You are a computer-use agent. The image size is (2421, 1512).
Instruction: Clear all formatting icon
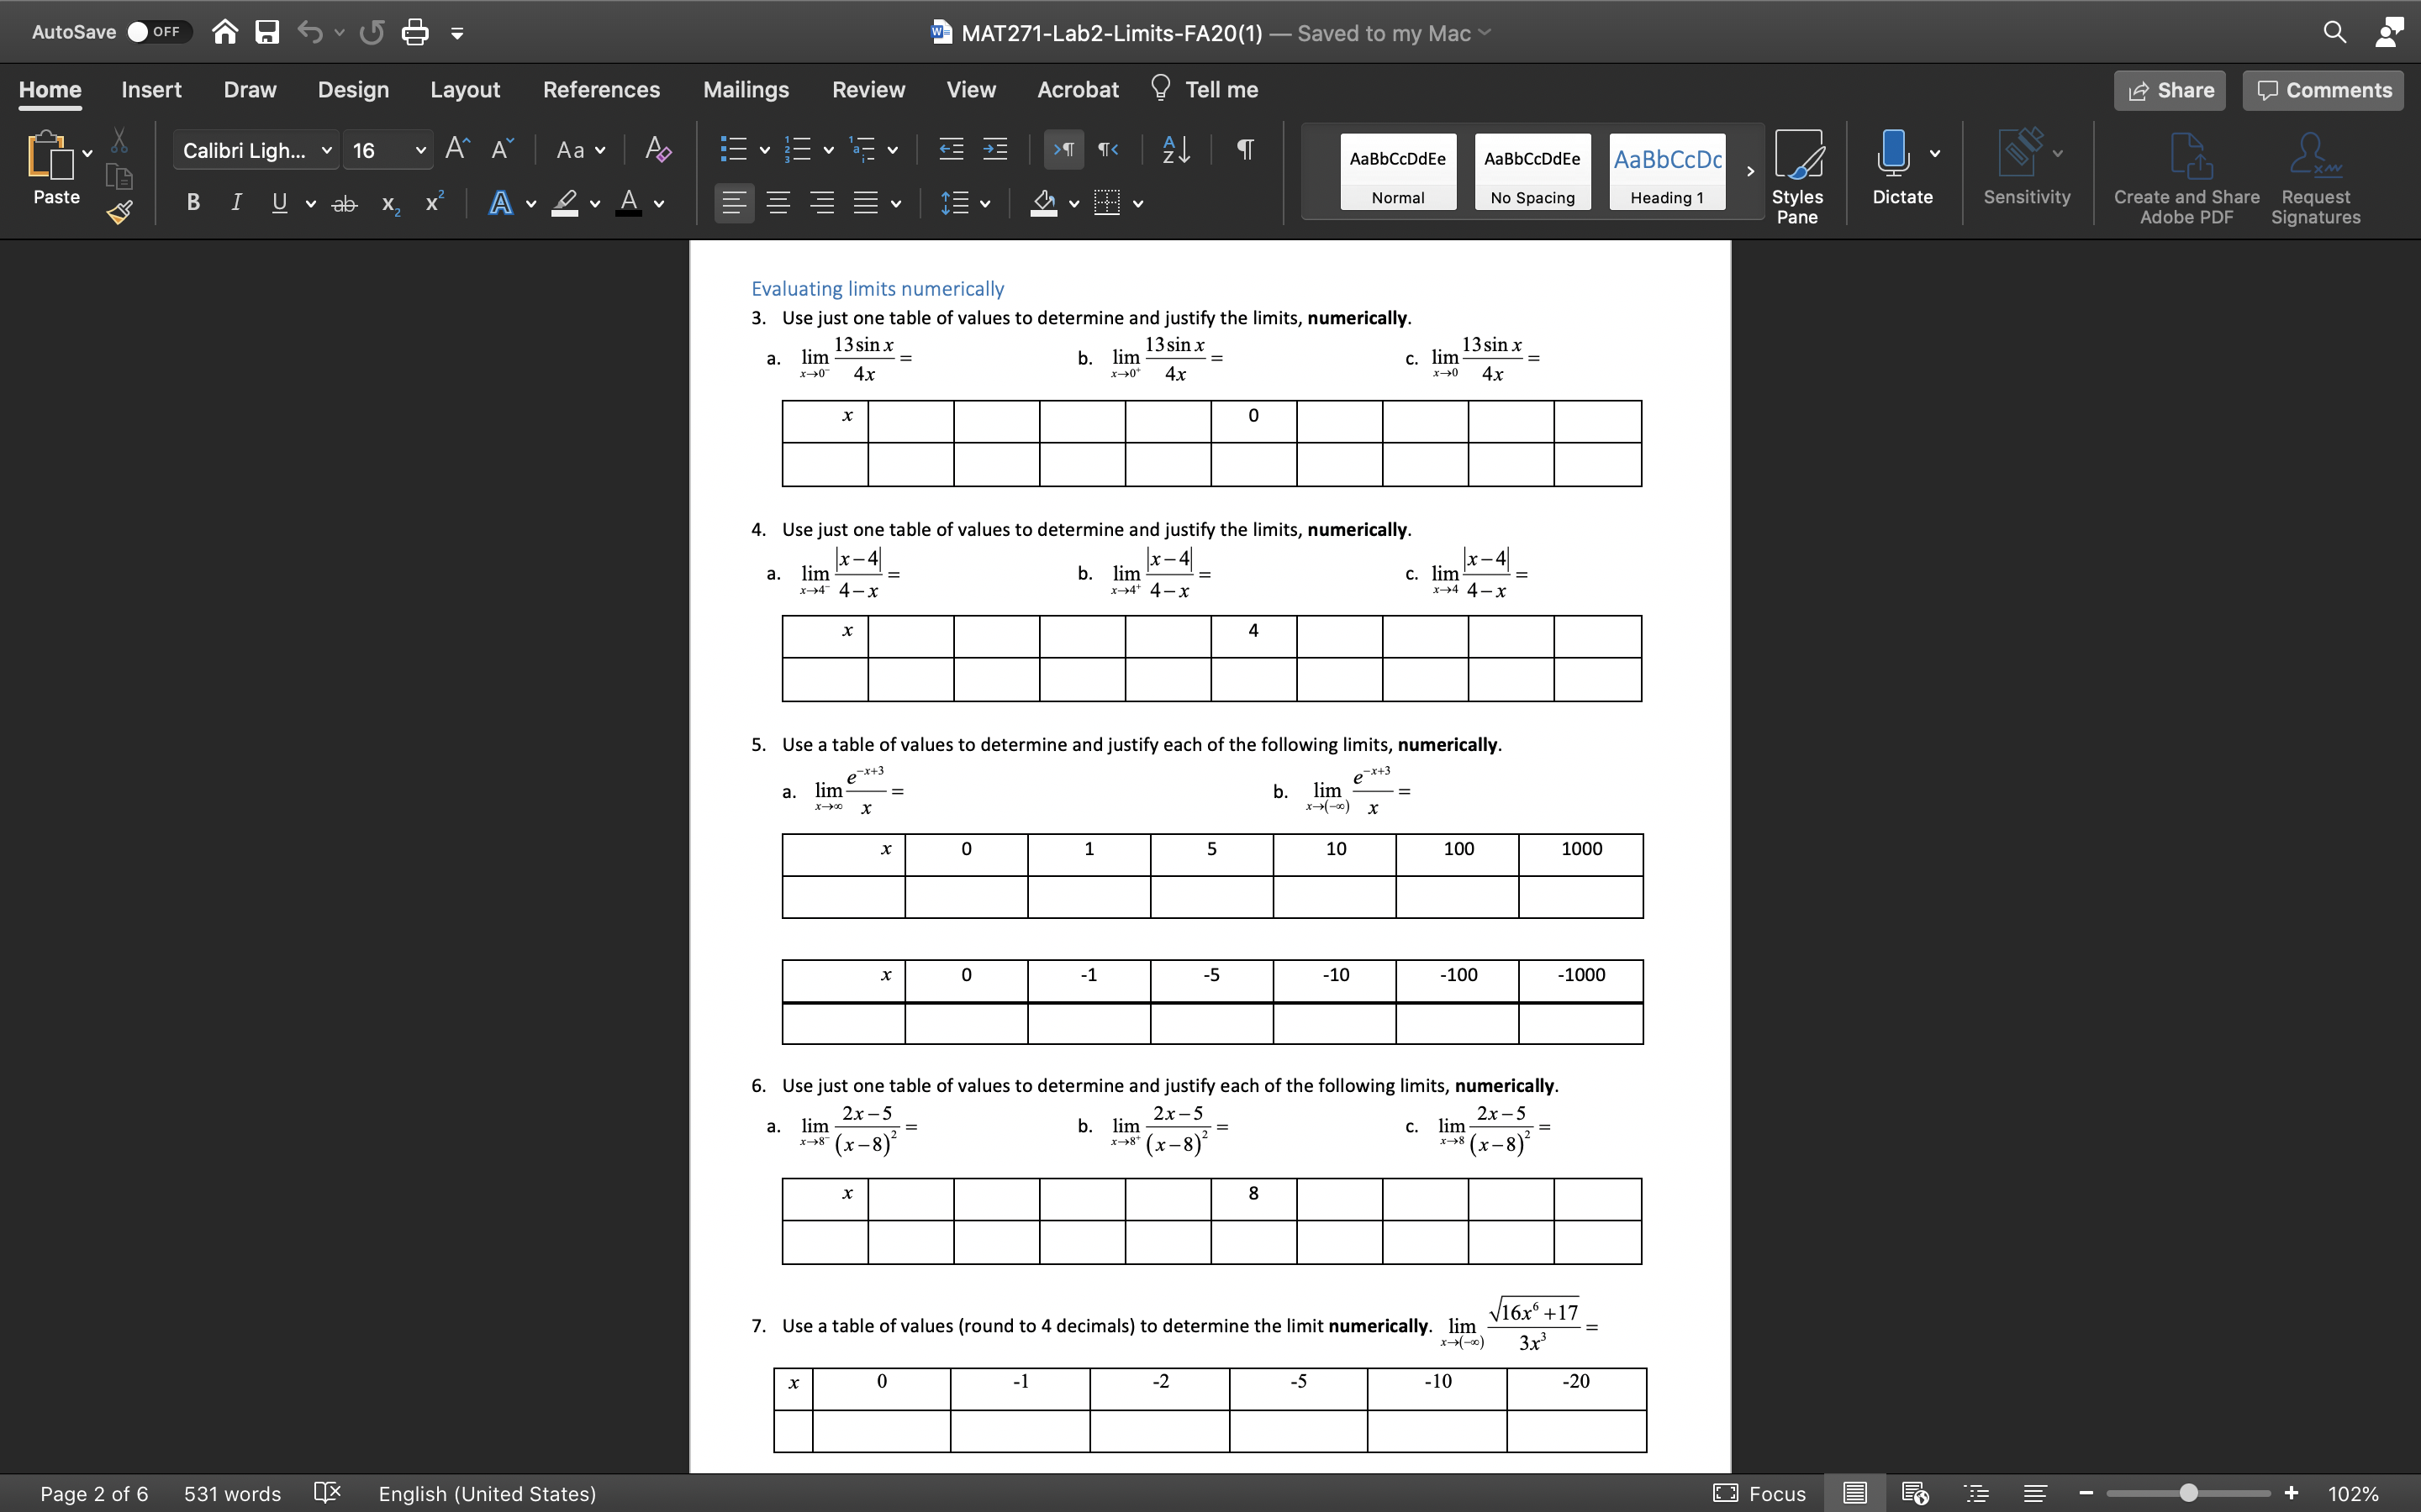(657, 149)
